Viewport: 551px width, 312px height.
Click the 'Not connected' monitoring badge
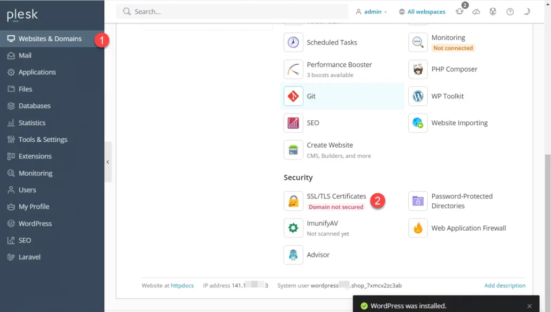coord(453,48)
